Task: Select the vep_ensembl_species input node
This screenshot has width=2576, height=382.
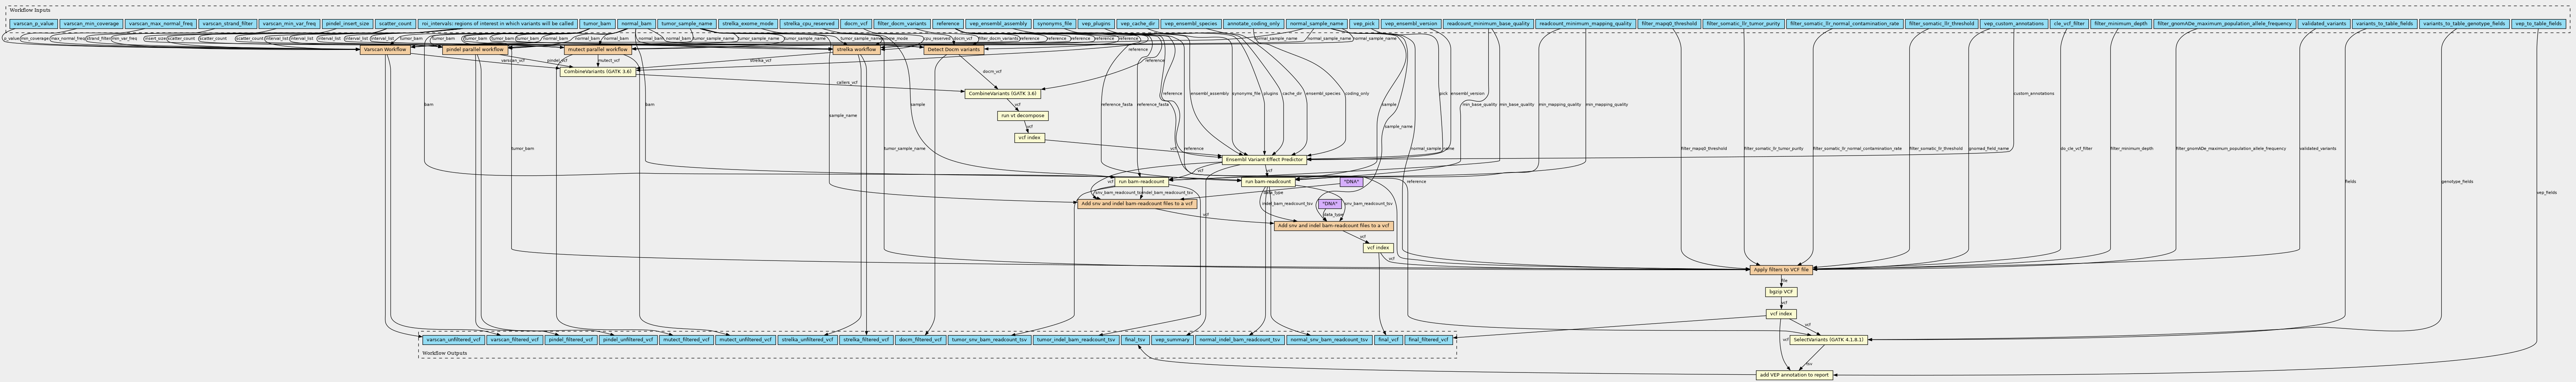Action: click(1192, 23)
